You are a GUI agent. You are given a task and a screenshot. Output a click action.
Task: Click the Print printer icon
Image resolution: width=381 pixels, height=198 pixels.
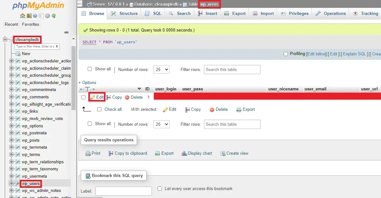pyautogui.click(x=88, y=153)
